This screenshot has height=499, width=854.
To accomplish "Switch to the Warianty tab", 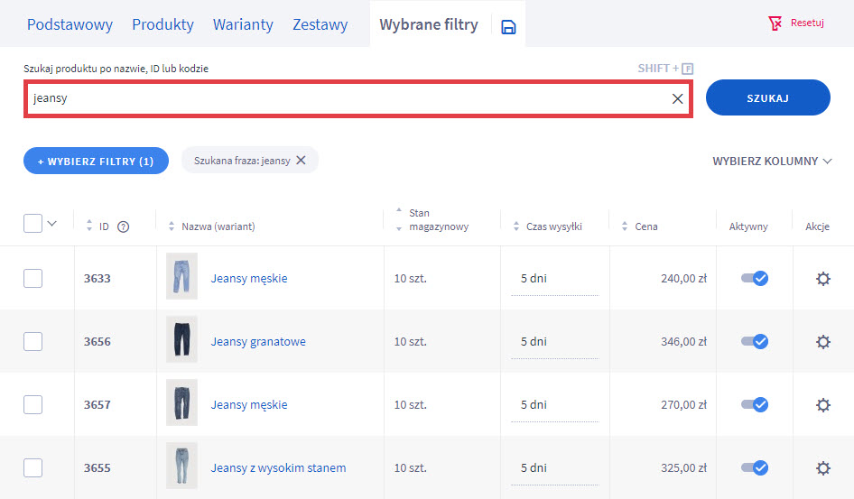I will pos(243,24).
